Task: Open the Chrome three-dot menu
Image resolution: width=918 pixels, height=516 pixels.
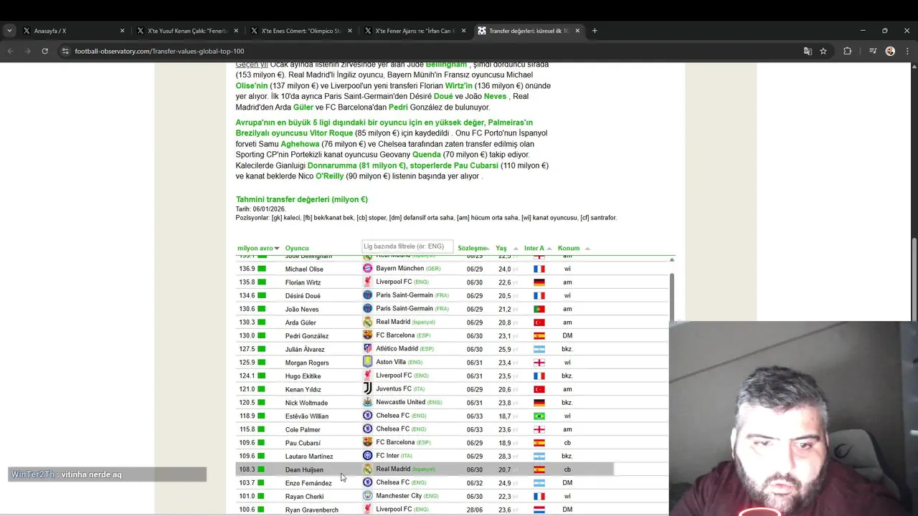Action: point(907,51)
